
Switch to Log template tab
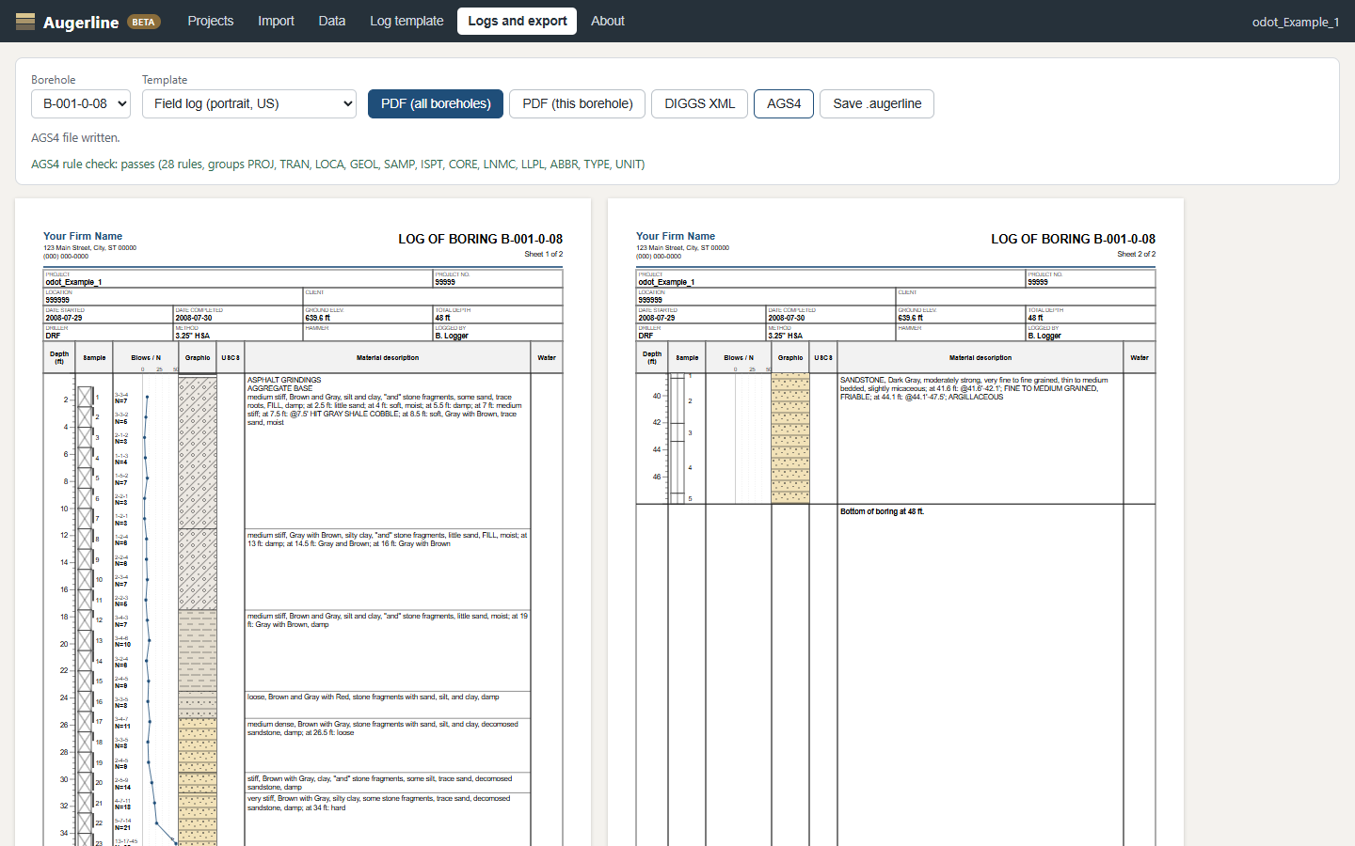pyautogui.click(x=406, y=21)
